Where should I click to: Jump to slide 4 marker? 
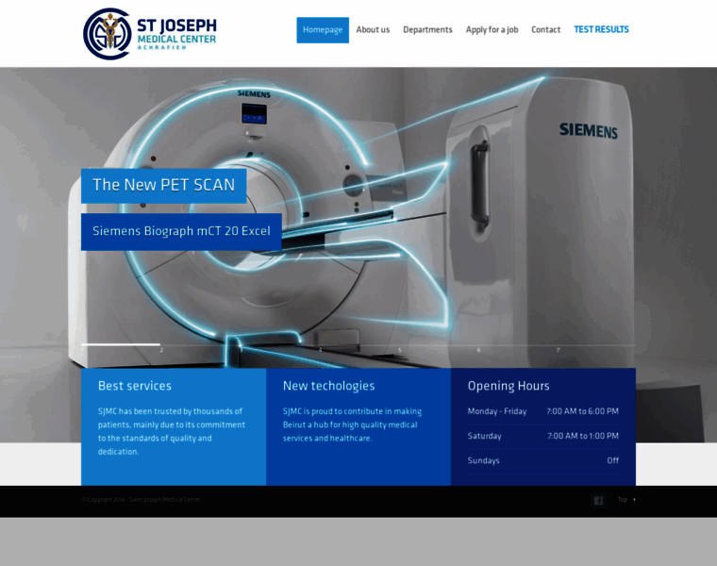[x=320, y=350]
